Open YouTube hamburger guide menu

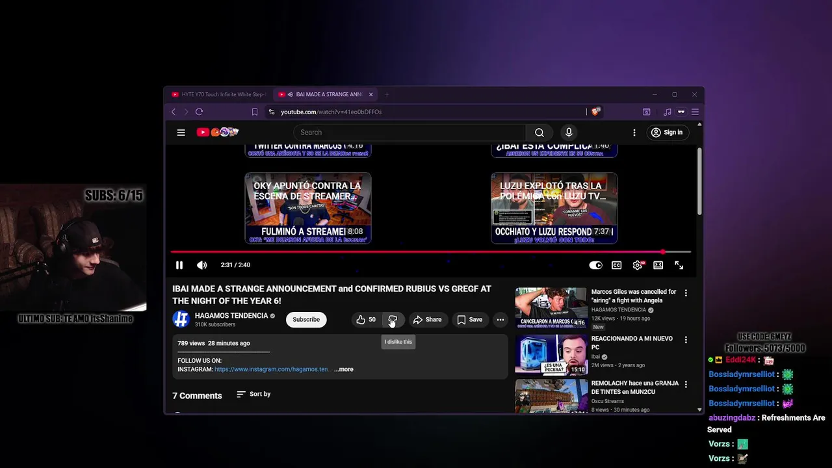coord(181,133)
